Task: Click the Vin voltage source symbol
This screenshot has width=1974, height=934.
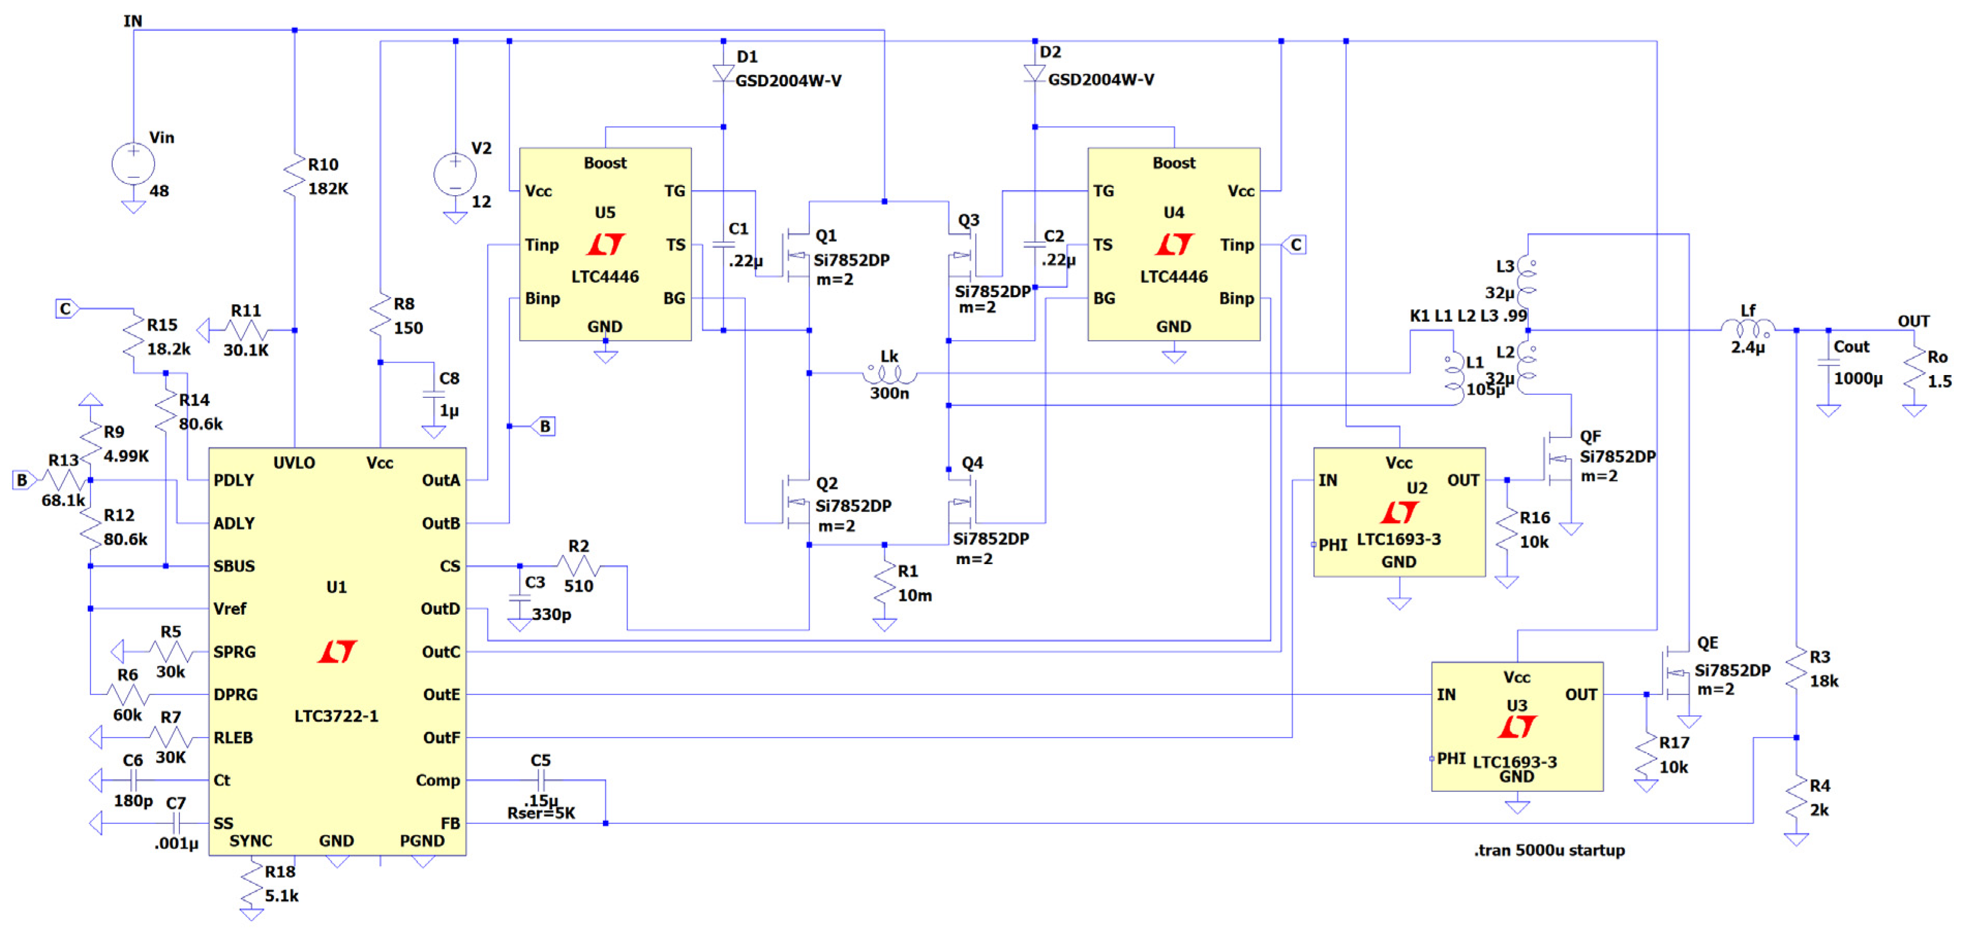Action: (x=133, y=164)
